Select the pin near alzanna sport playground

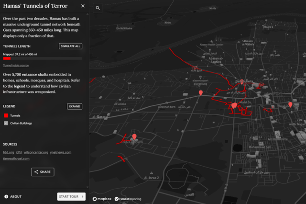point(201,93)
